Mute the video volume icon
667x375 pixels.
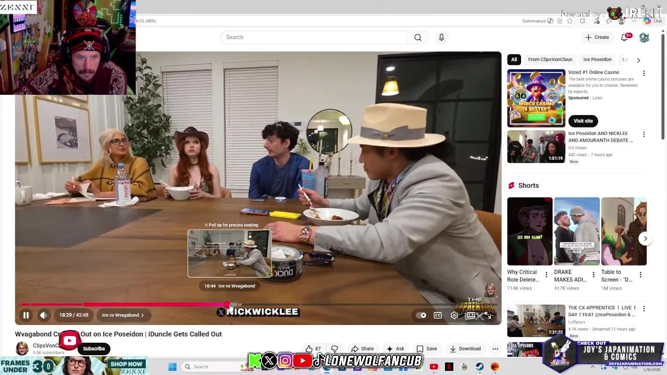pyautogui.click(x=44, y=315)
